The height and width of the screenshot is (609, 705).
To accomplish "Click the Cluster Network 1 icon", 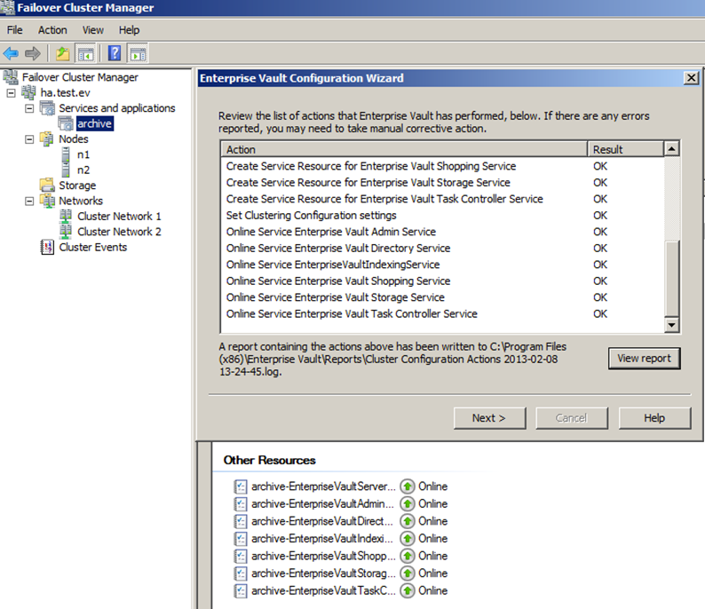I will click(66, 217).
